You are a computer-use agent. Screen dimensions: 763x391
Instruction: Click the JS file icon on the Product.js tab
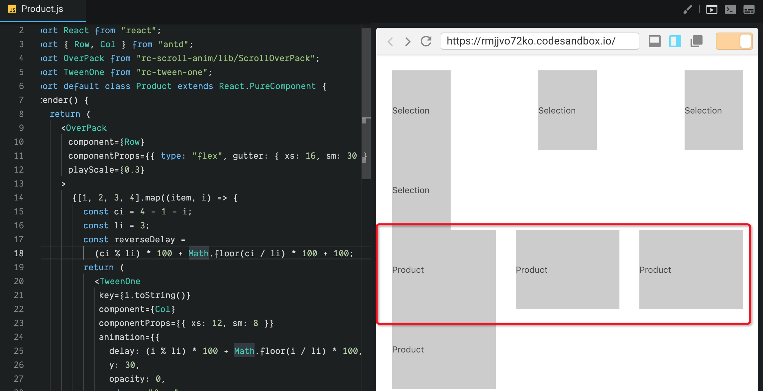(12, 9)
